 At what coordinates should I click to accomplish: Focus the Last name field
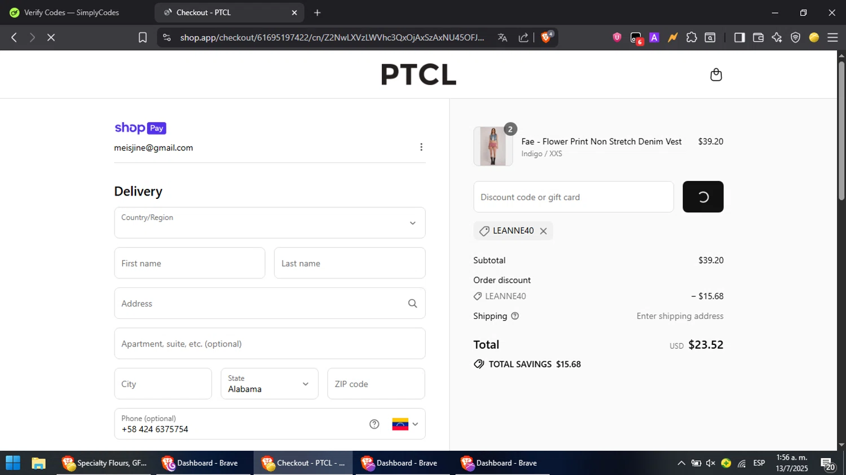pos(350,263)
